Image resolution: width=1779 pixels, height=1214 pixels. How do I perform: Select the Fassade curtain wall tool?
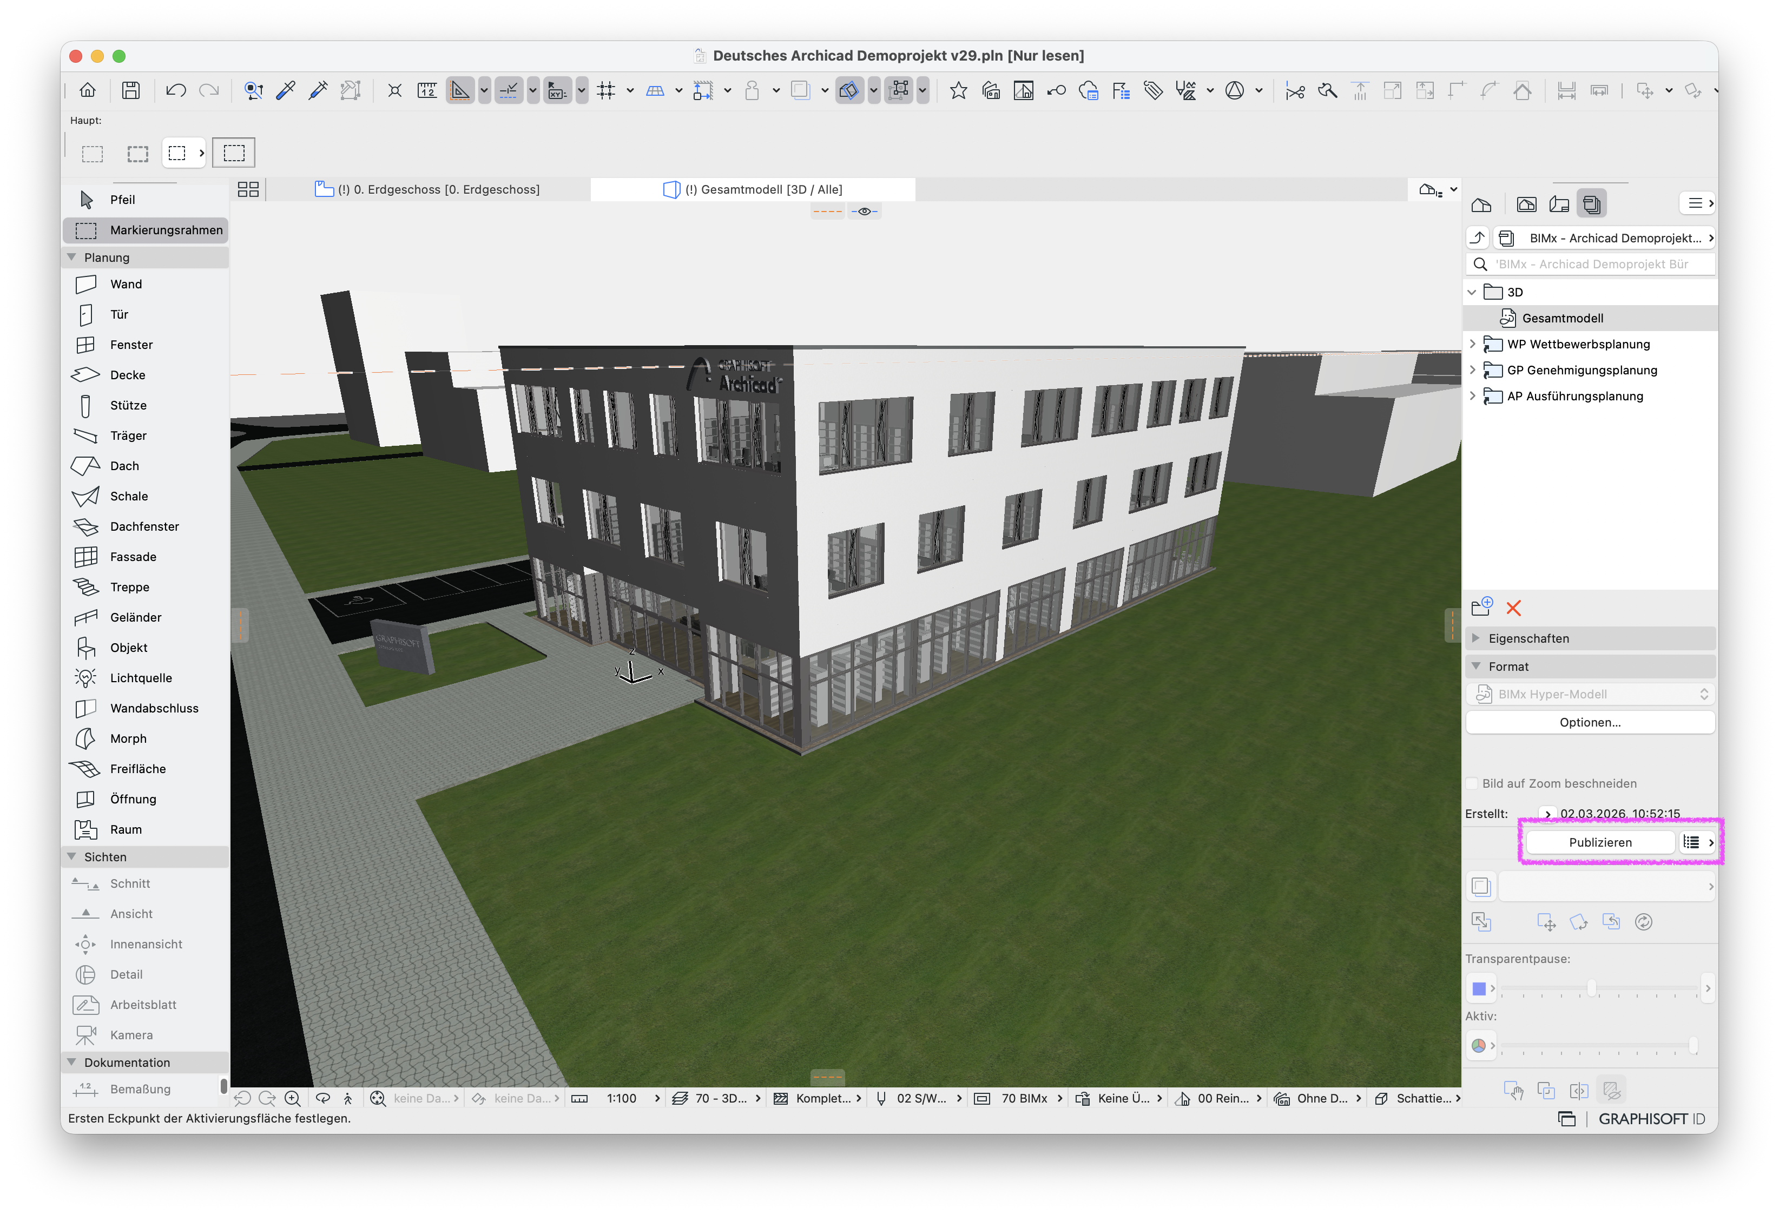click(144, 557)
